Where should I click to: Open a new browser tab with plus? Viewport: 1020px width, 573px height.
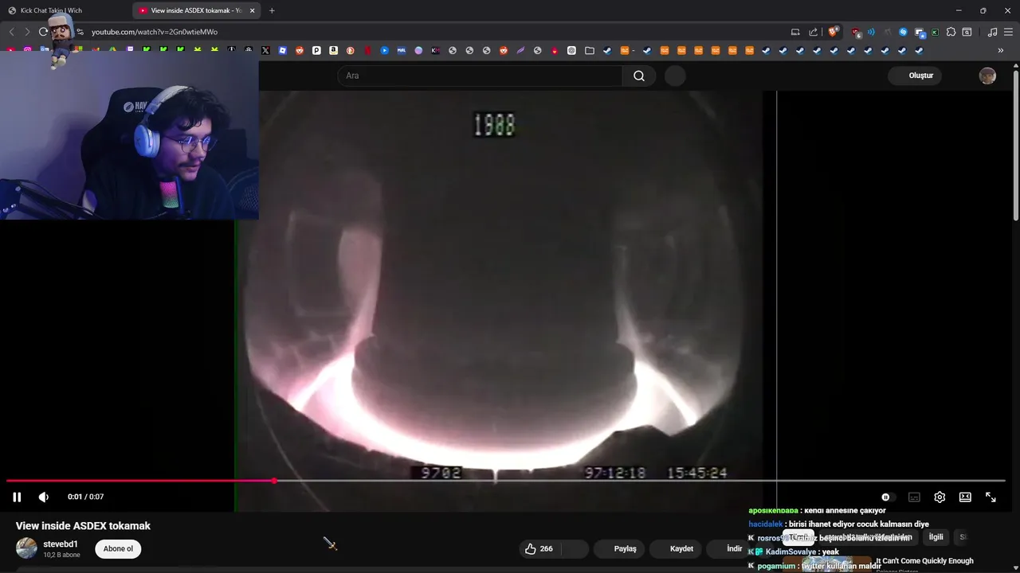[272, 10]
